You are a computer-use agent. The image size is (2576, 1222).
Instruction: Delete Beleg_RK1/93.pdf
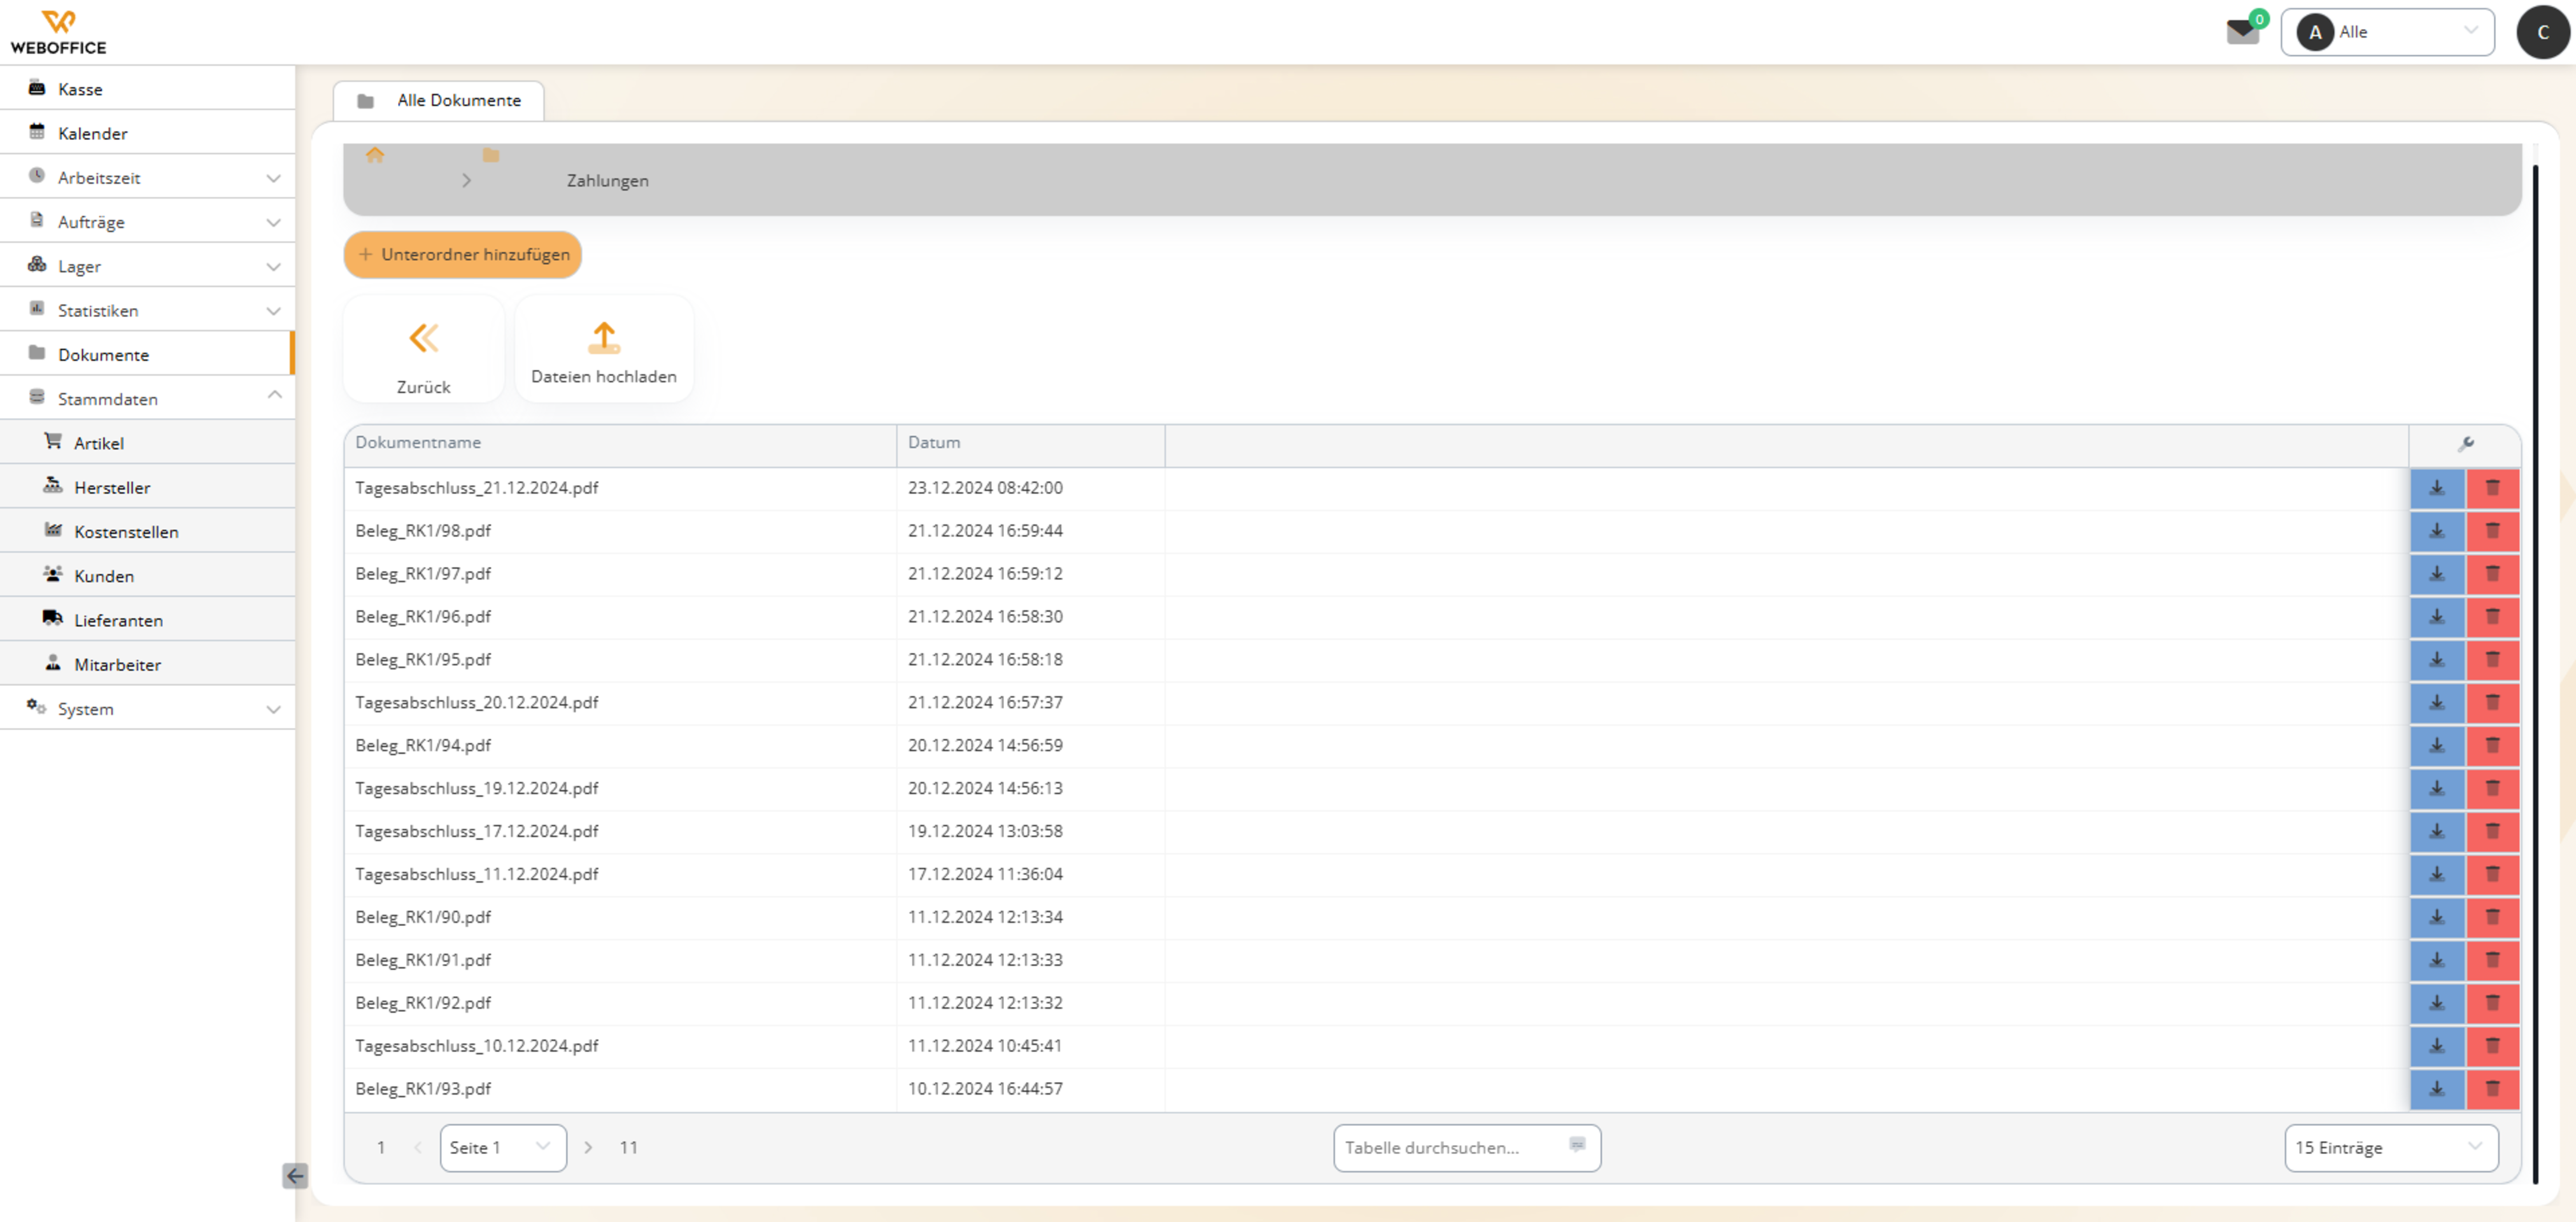2492,1089
